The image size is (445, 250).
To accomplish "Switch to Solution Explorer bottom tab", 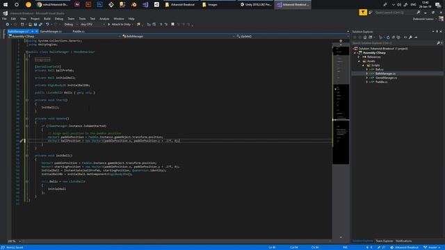I will (x=363, y=241).
